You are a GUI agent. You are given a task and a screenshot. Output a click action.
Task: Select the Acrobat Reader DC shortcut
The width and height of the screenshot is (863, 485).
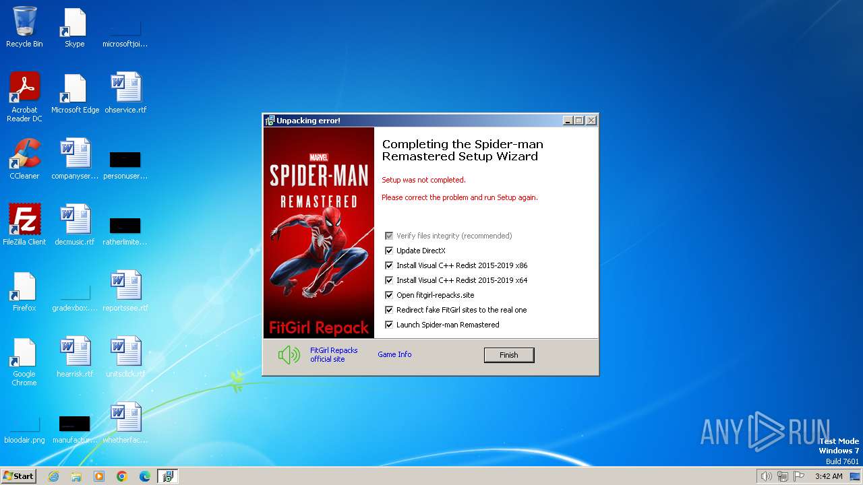pyautogui.click(x=24, y=97)
